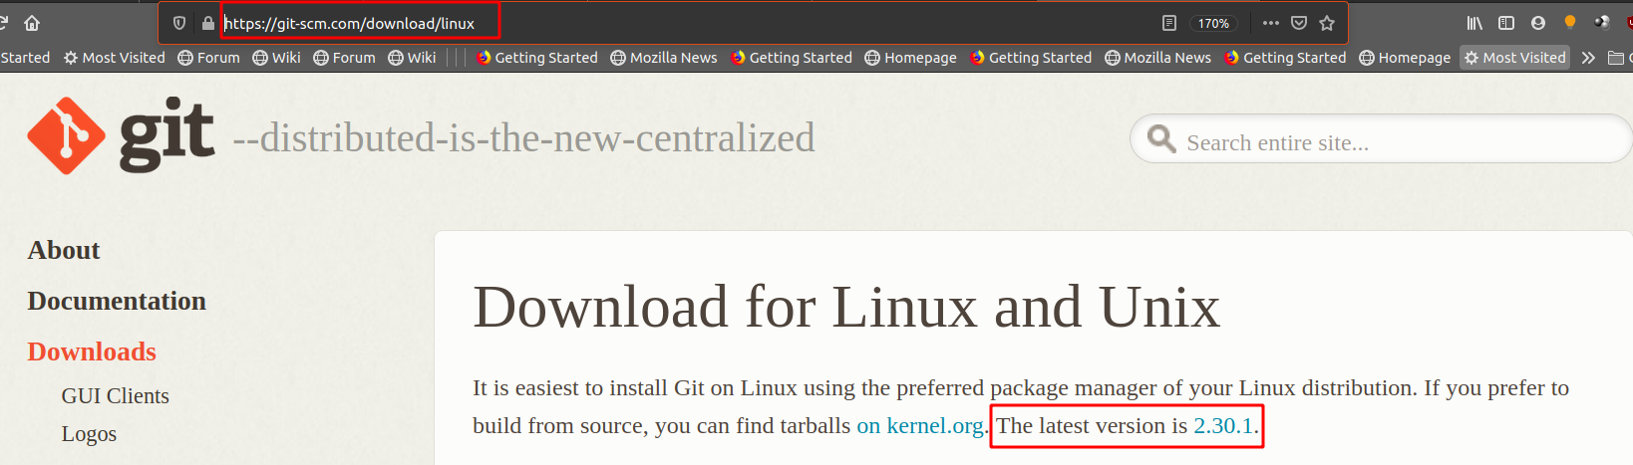1633x465 pixels.
Task: Open the page actions three-dot menu
Action: pos(1270,23)
